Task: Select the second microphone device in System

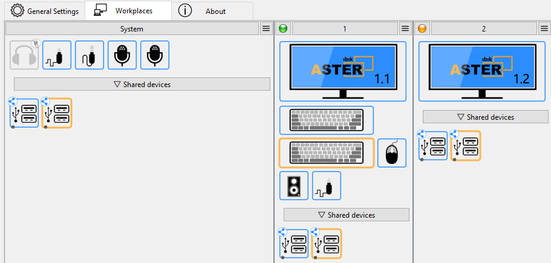Action: click(155, 55)
